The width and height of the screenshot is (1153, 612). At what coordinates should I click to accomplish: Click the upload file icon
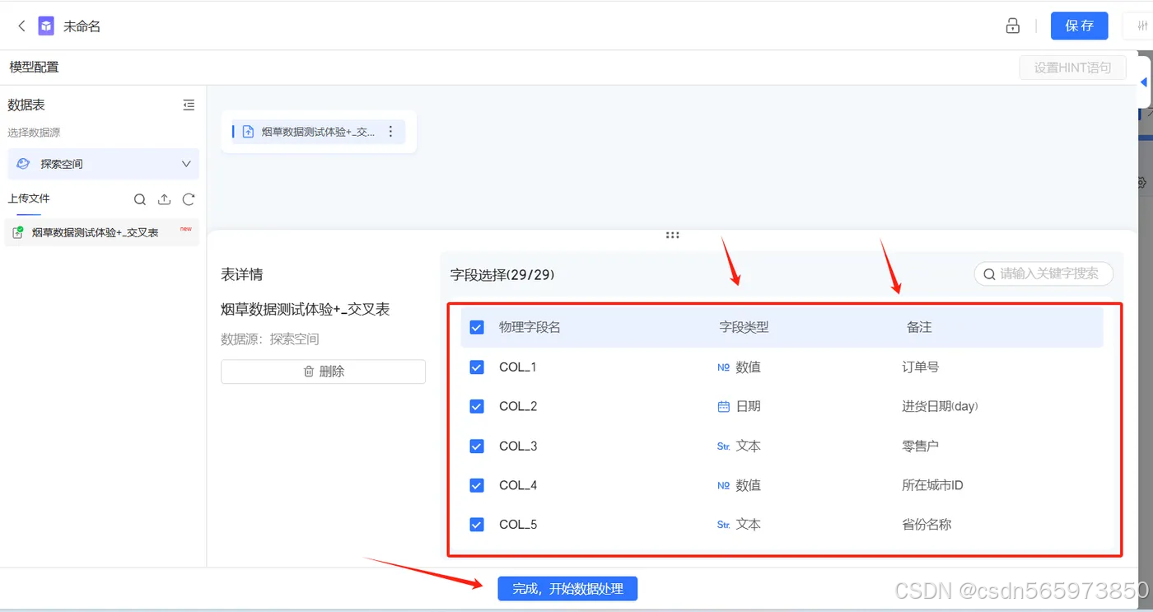(x=164, y=199)
